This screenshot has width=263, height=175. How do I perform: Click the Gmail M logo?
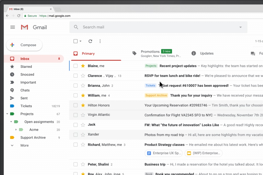click(24, 27)
